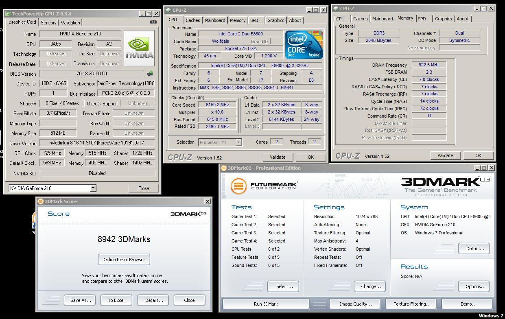Screen dimensions: 505x319
Task: Click OK in CPU-Z processor window
Action: click(x=310, y=157)
